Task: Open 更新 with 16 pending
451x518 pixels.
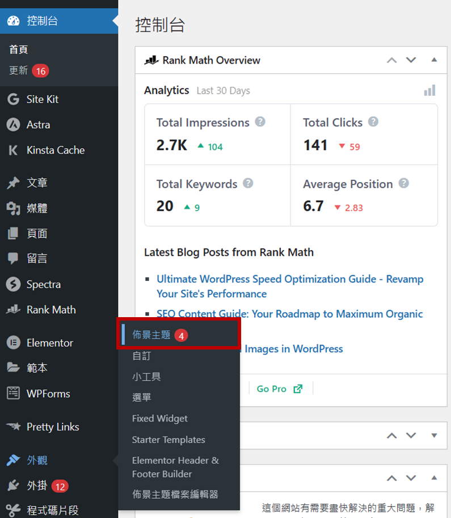Action: 19,70
